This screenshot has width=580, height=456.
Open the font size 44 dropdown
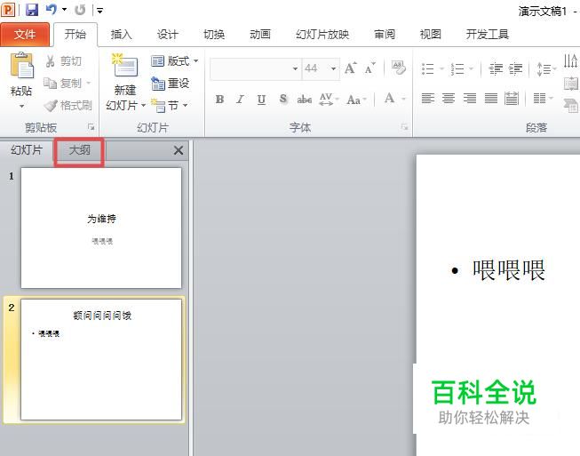(x=333, y=68)
